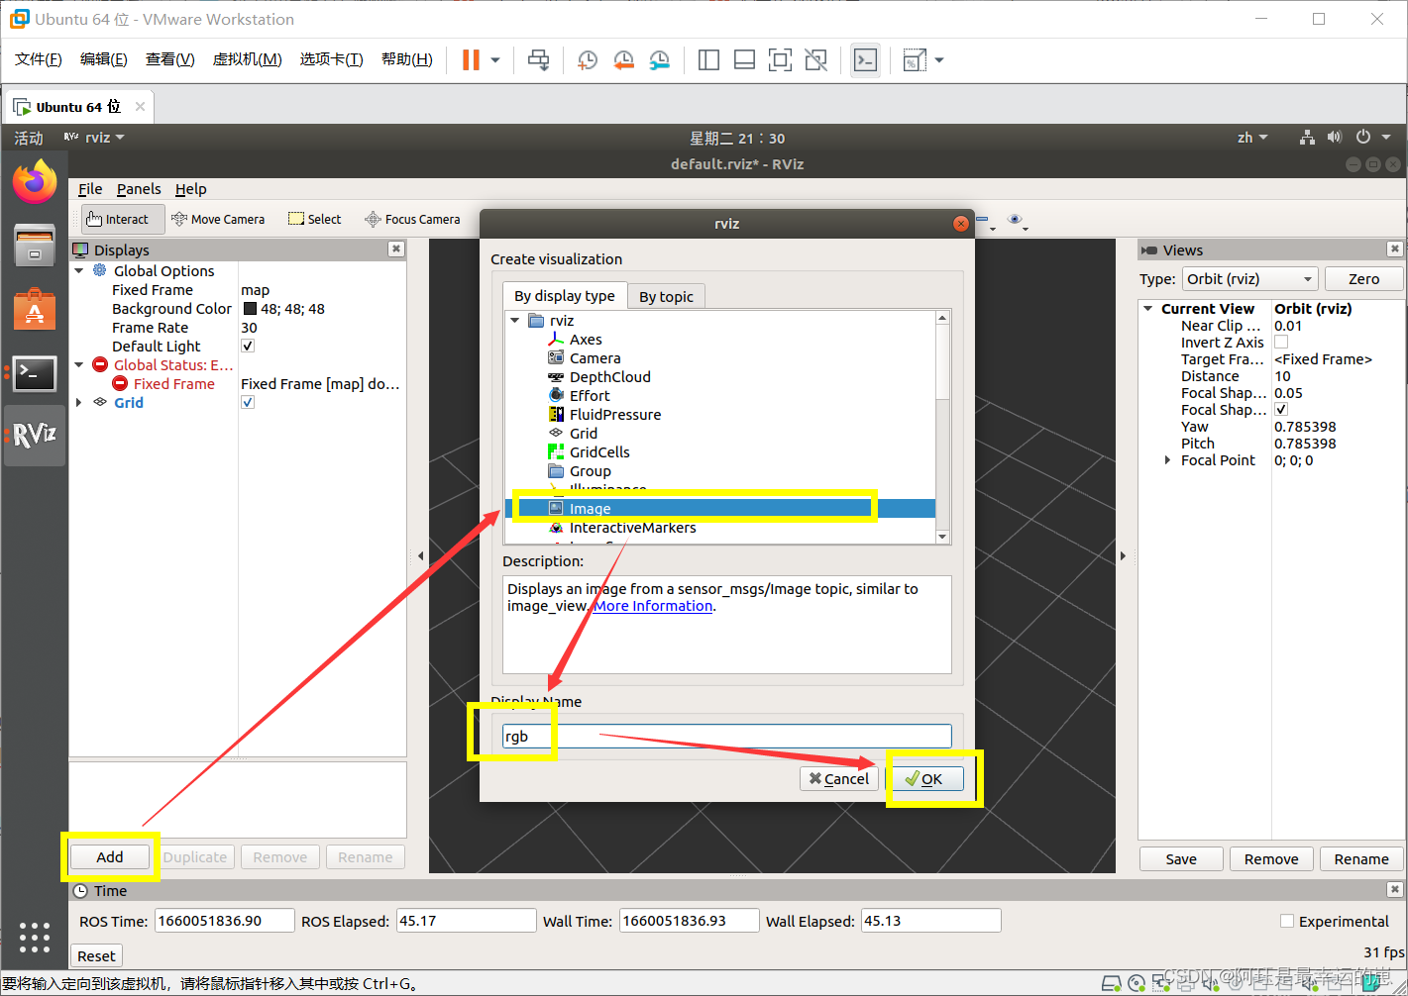Click the ROS Time value field
The image size is (1408, 996).
coord(224,921)
